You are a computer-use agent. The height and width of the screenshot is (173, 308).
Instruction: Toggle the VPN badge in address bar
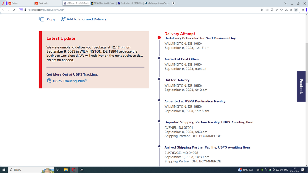point(21,10)
